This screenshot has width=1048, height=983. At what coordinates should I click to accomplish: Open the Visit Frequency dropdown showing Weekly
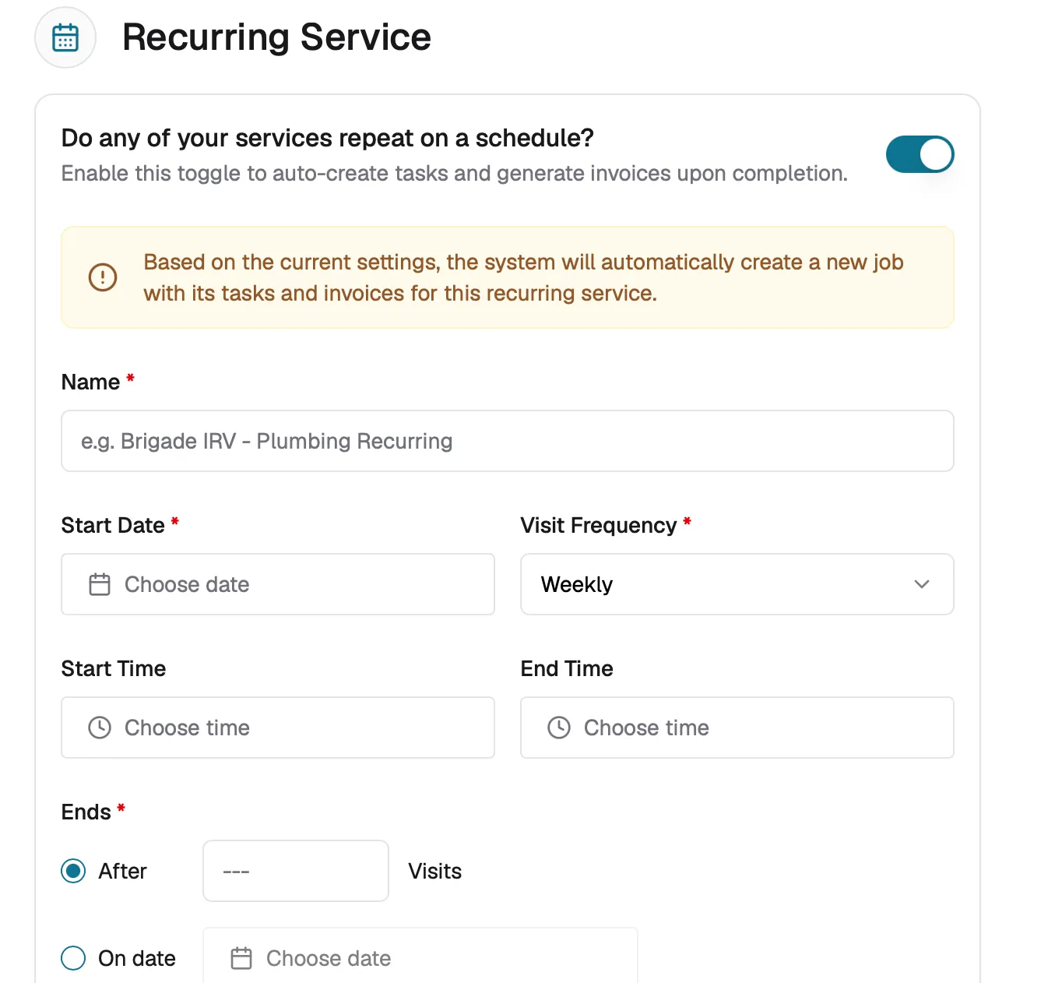point(737,584)
